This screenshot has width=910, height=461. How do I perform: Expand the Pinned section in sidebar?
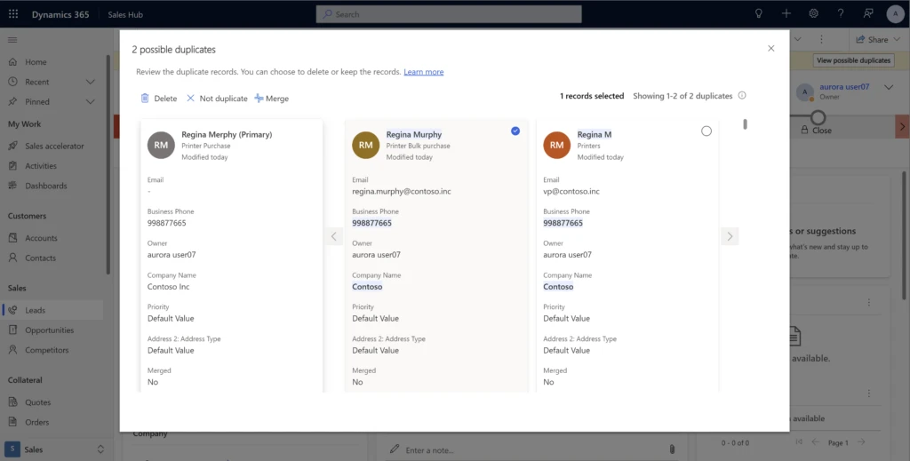(90, 101)
